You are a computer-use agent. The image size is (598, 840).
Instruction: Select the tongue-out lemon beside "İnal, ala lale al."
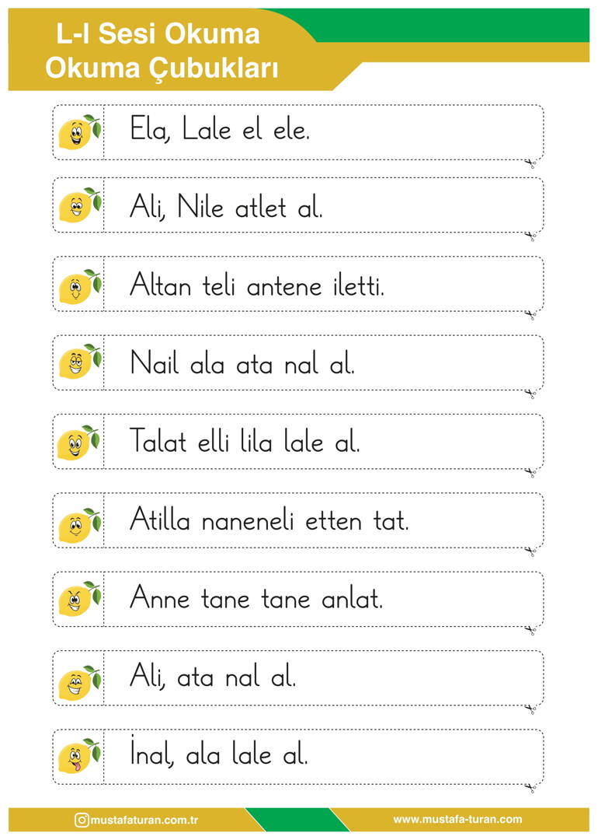point(79,756)
